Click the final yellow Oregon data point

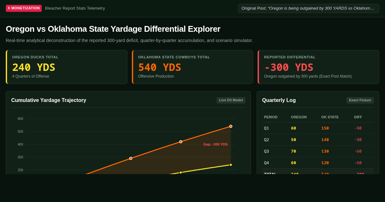[x=231, y=165]
